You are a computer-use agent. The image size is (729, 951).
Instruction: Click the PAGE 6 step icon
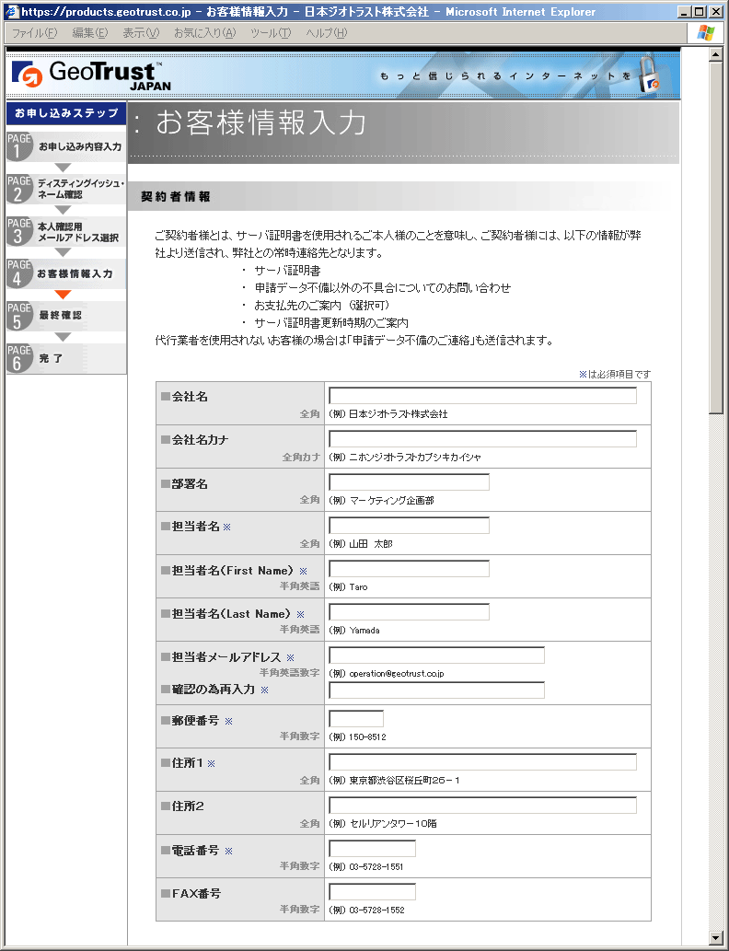(x=18, y=358)
